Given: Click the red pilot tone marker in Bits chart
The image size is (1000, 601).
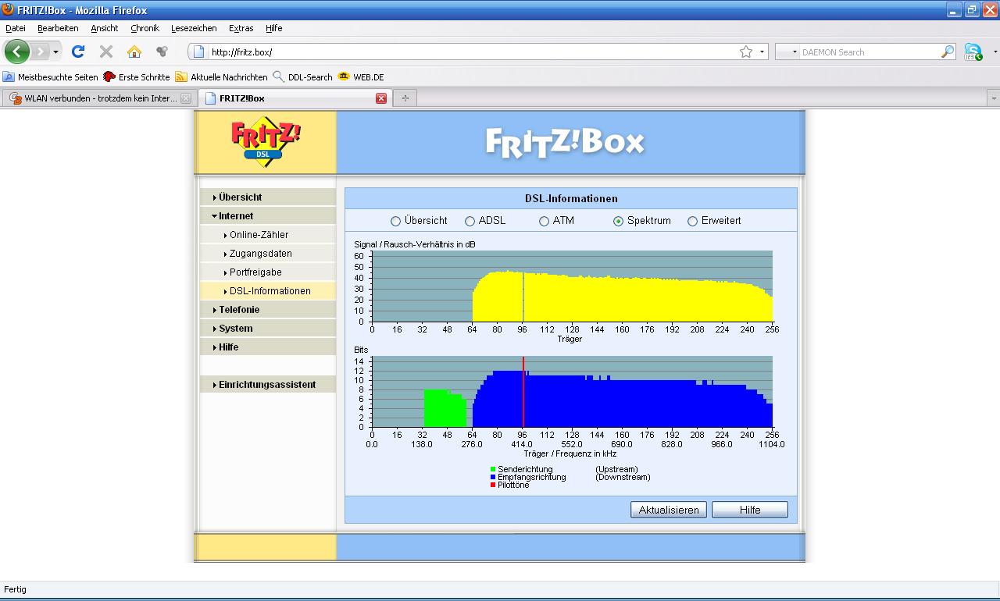Looking at the screenshot, I should point(523,393).
